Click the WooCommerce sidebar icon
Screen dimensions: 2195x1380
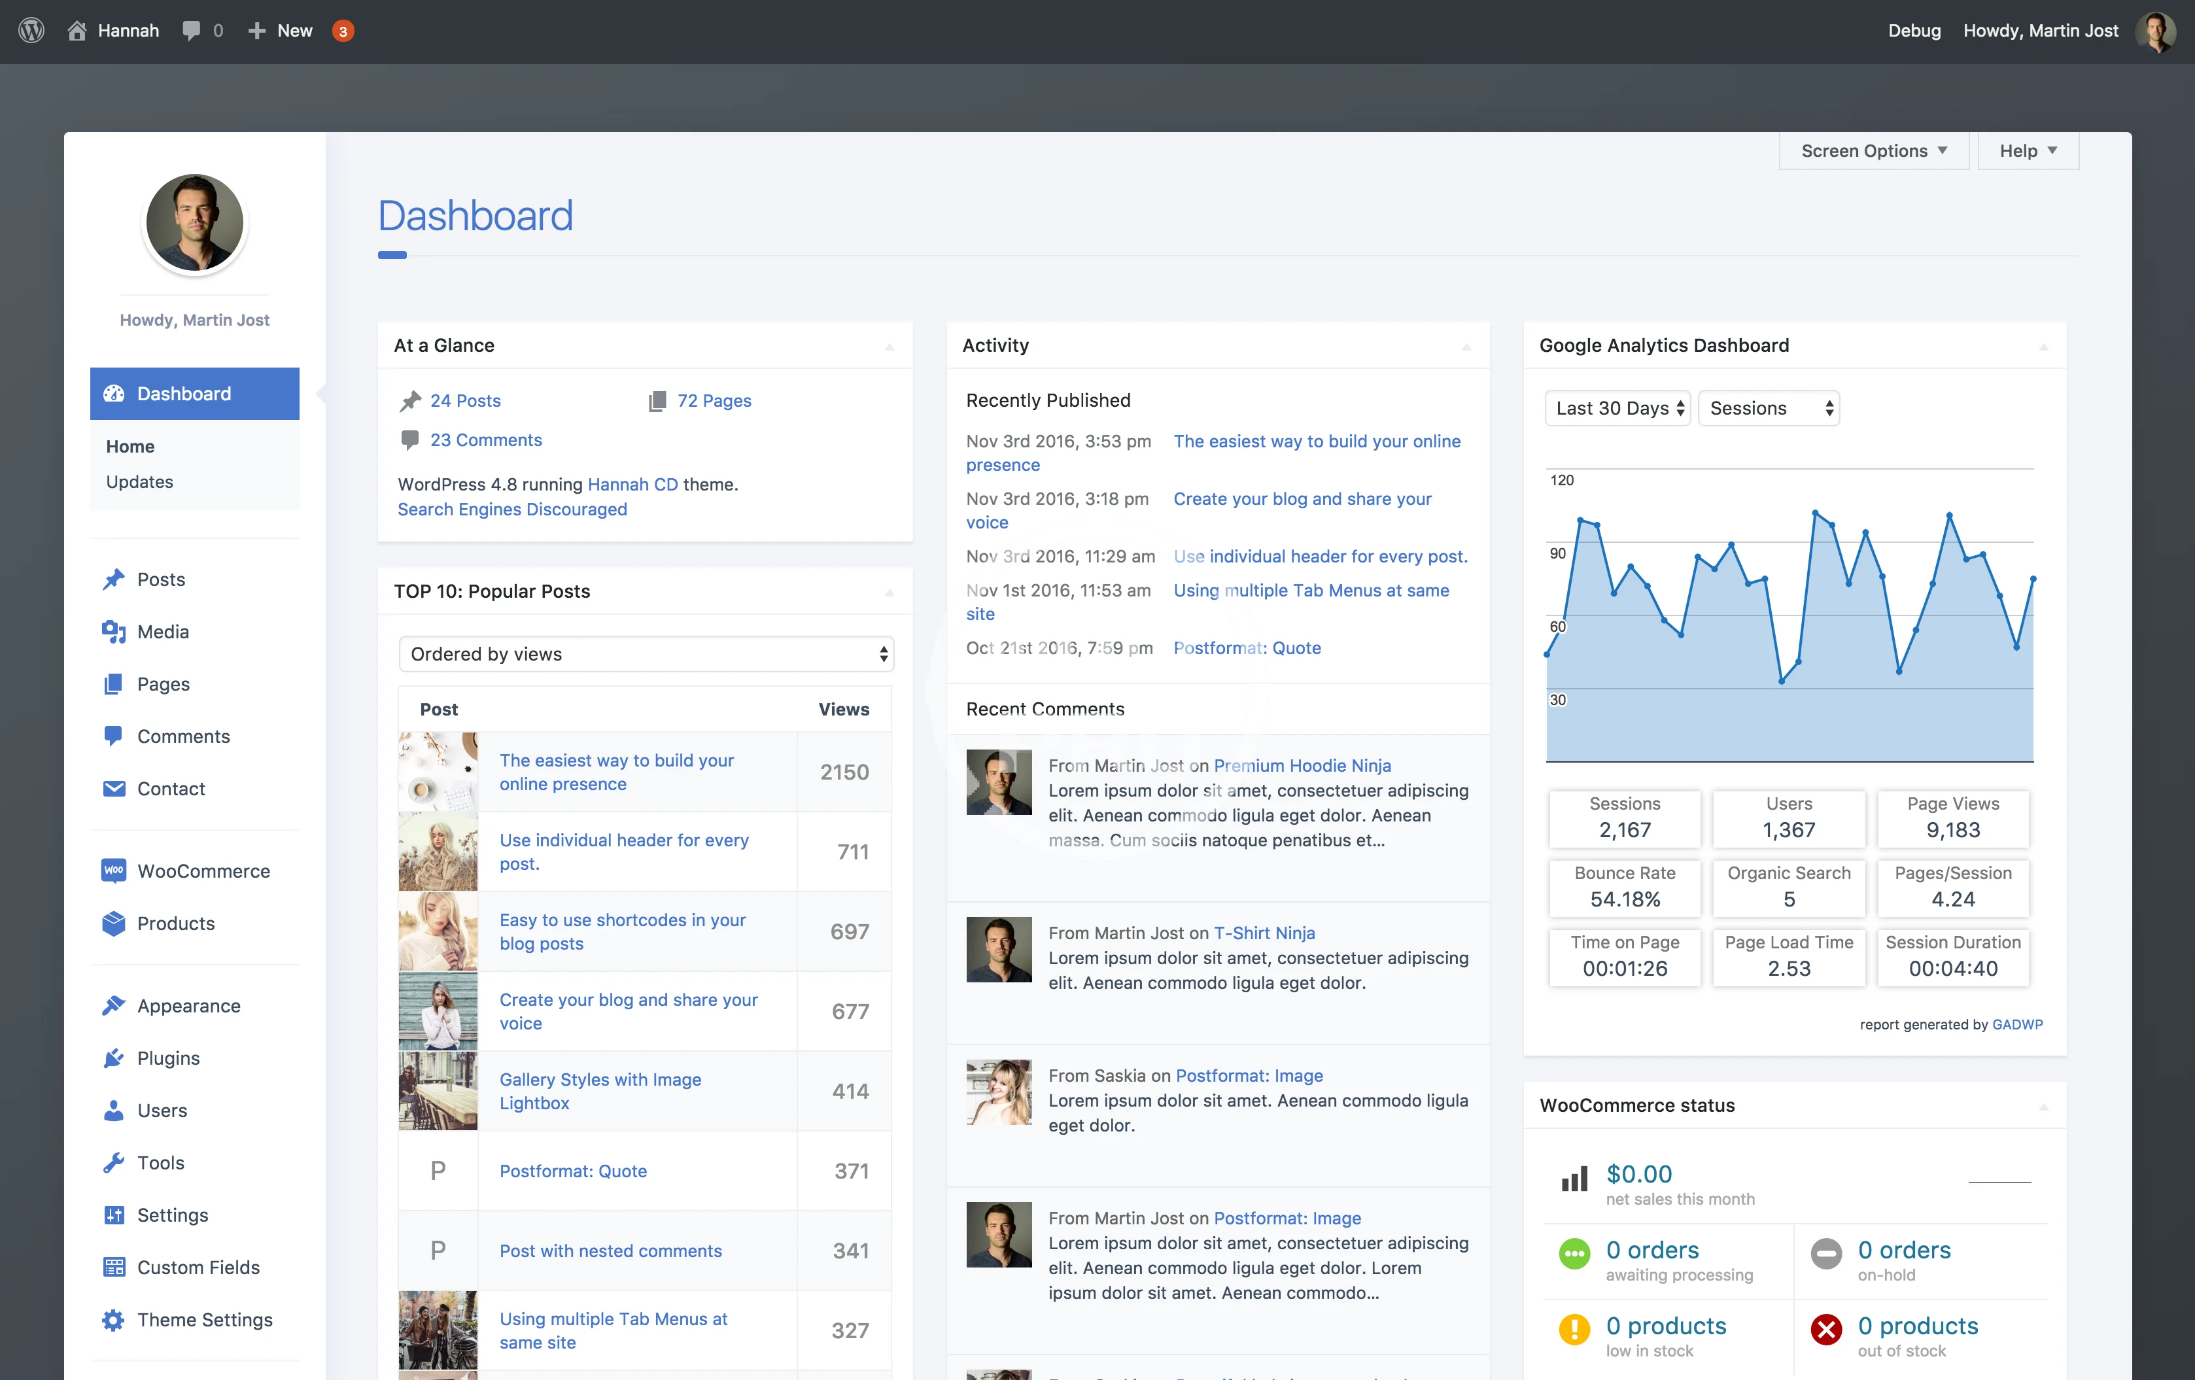tap(113, 871)
